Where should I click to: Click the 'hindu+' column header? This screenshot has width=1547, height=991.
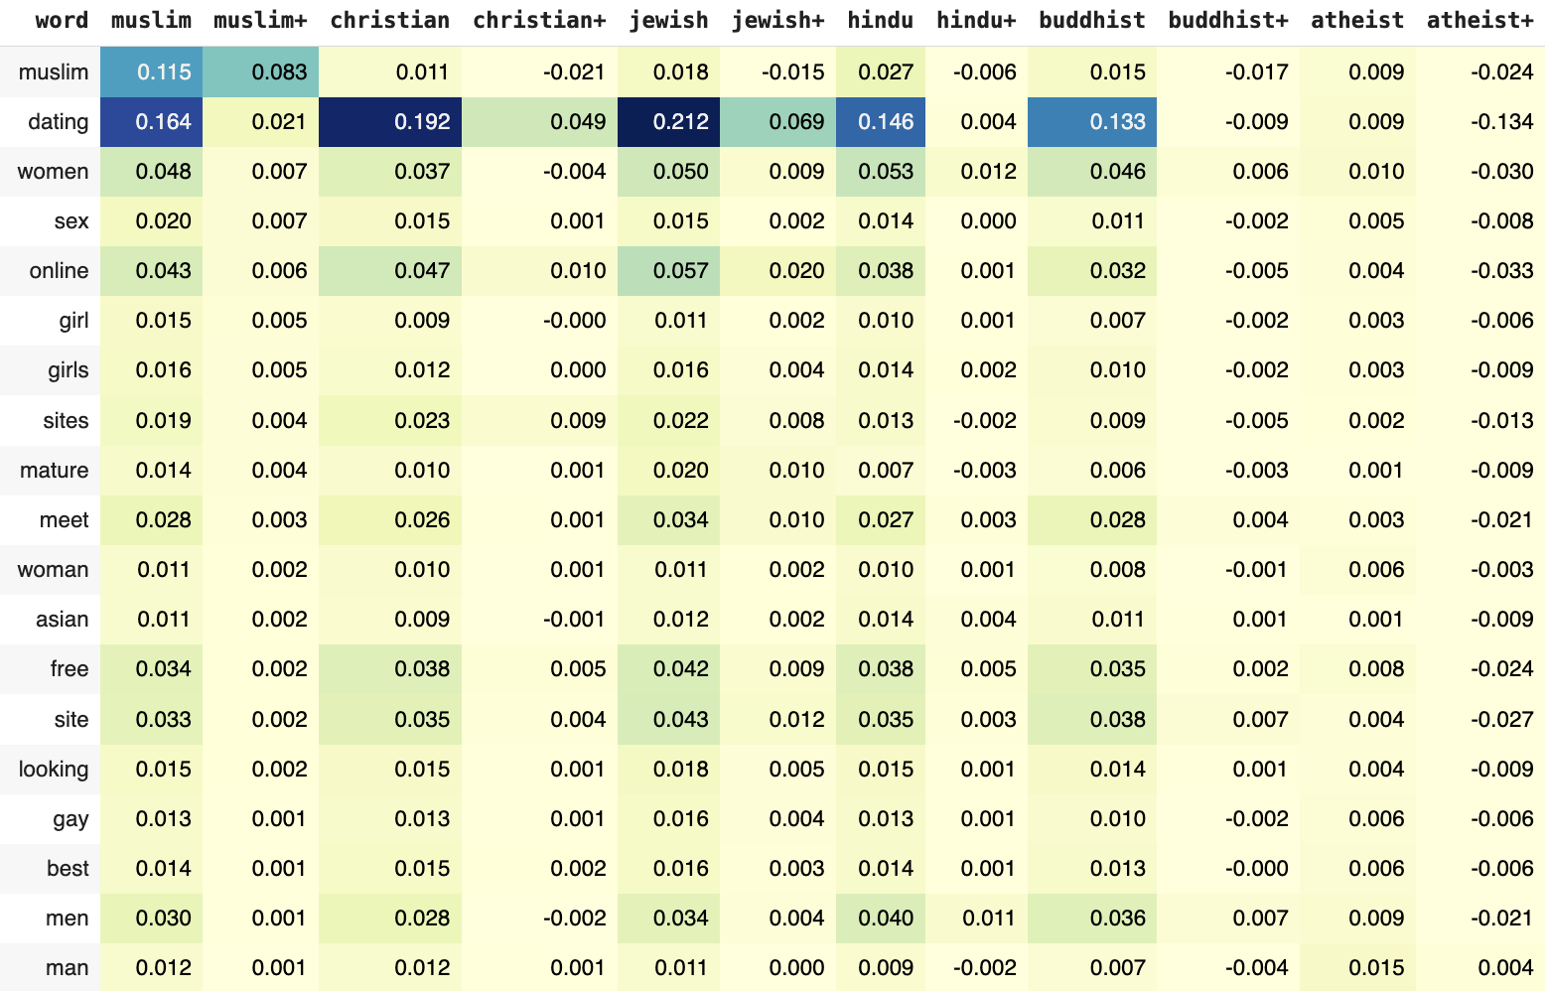976,21
